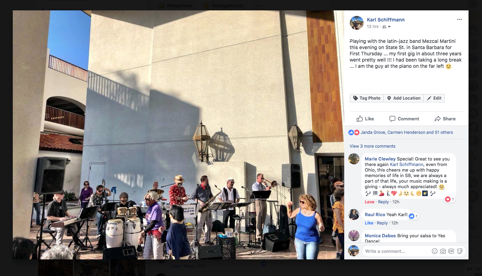The width and height of the screenshot is (482, 276).
Task: Share the photo using Share arrow
Action: coord(445,119)
